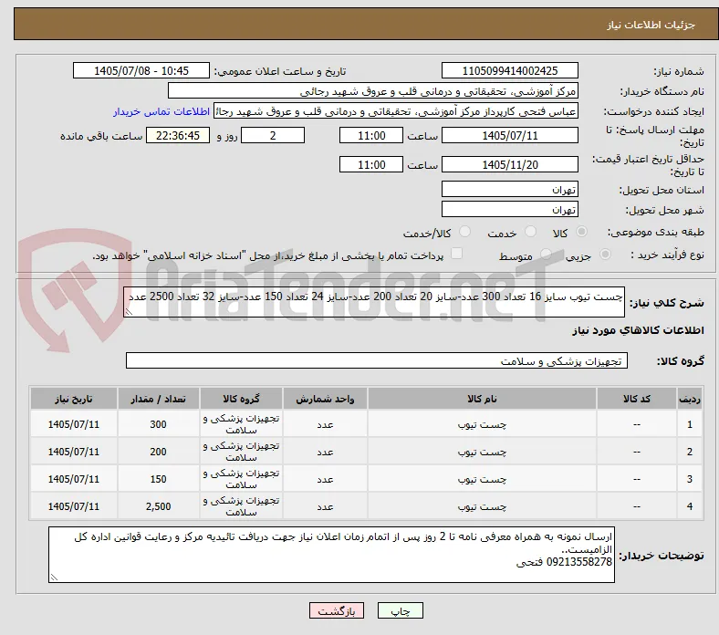Click the ردیف column header
719x635 pixels.
pos(690,399)
